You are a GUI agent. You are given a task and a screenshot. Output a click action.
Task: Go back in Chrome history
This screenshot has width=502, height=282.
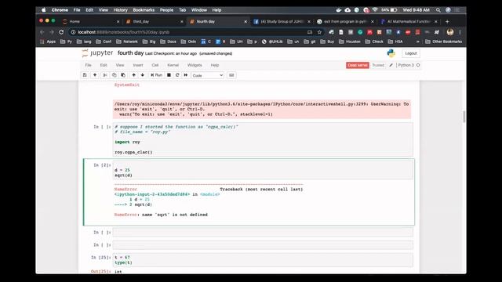pyautogui.click(x=42, y=32)
